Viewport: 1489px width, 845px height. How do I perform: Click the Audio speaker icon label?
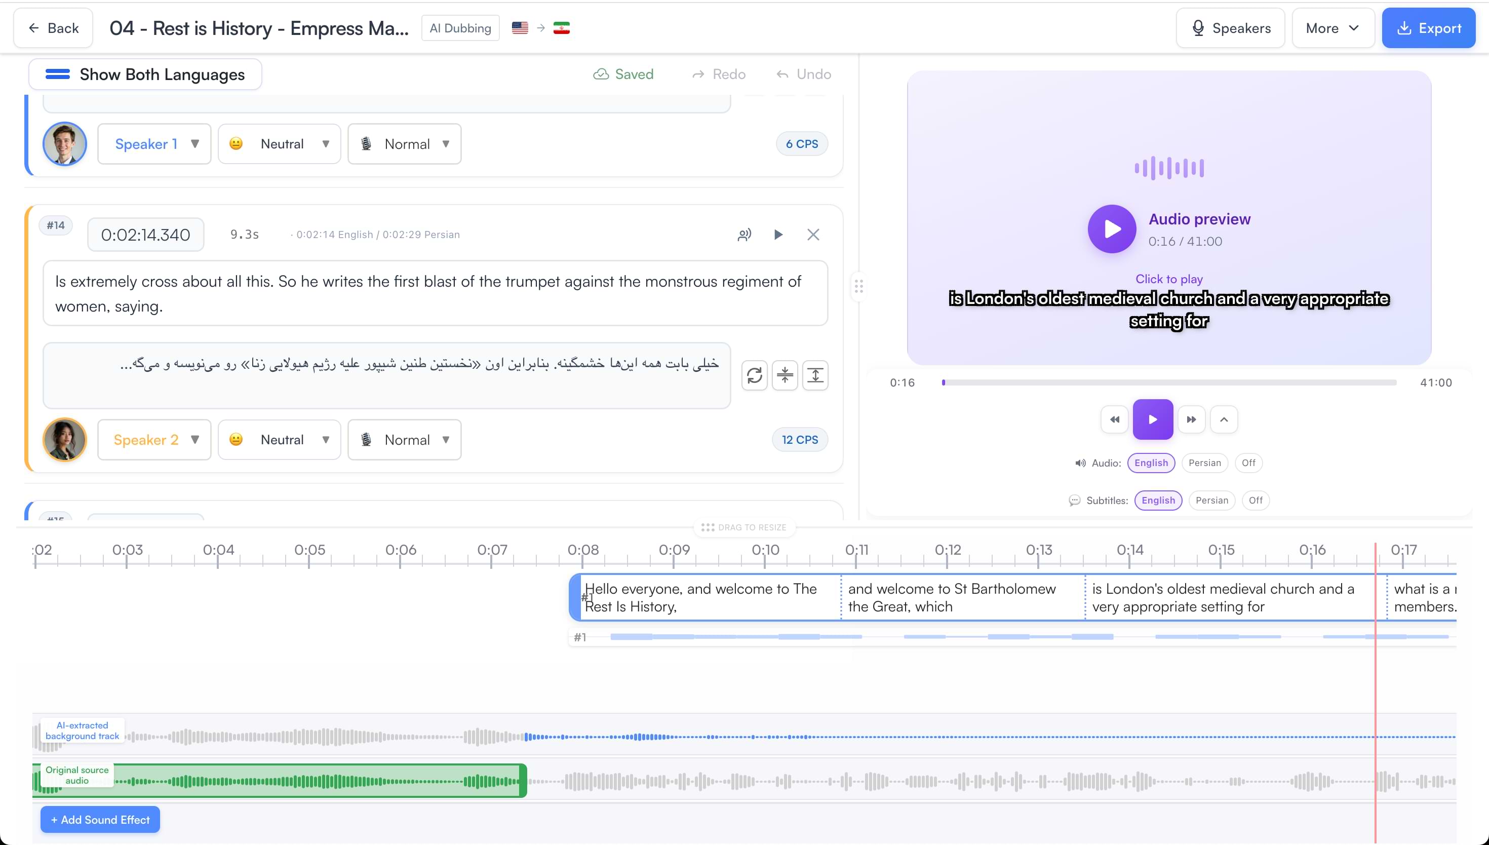coord(1080,463)
